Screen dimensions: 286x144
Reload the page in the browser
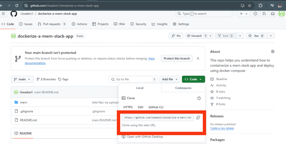tap(16, 5)
